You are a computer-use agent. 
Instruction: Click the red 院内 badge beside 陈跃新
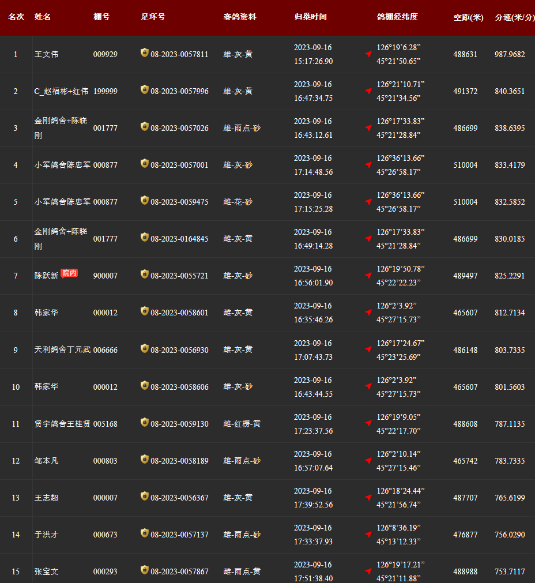point(69,273)
